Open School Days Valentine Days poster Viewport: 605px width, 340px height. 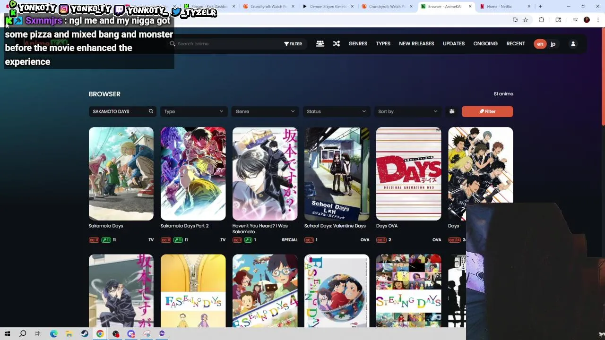click(x=337, y=174)
